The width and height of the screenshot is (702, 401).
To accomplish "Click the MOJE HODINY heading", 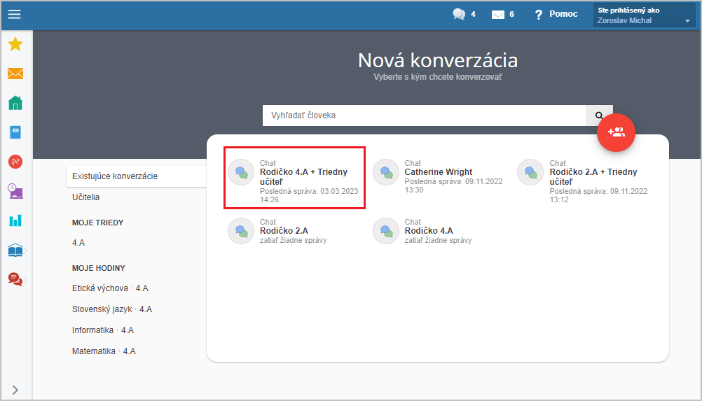I will [x=99, y=268].
